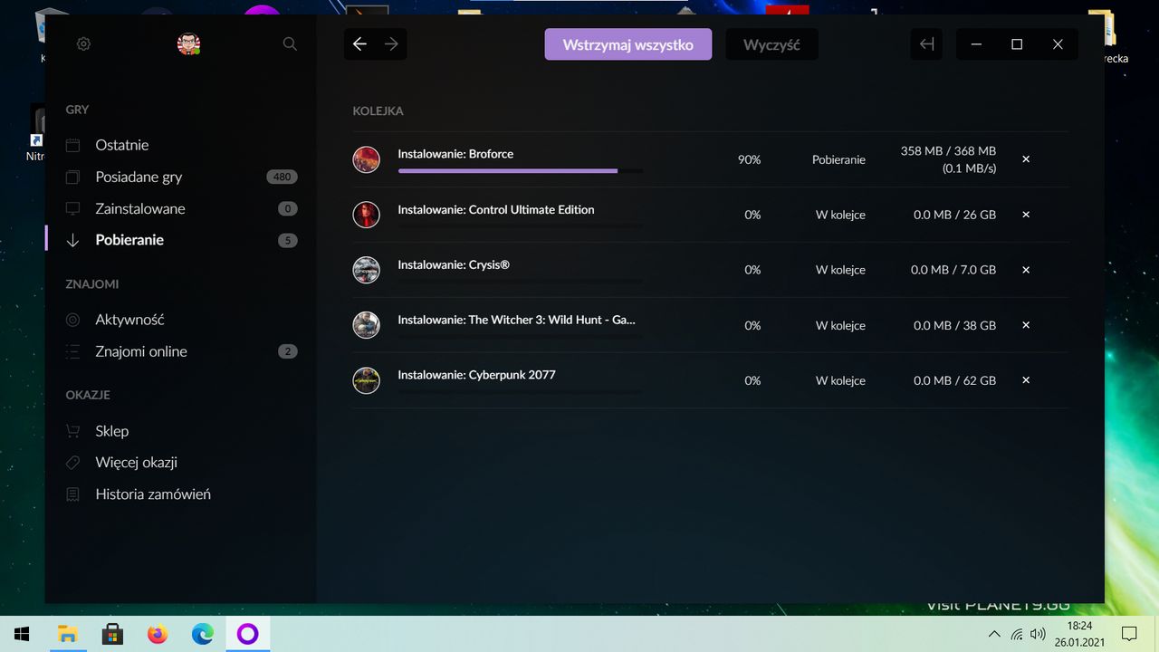Screen dimensions: 1159x652
Task: Click the Posiadane gry library icon
Action: pyautogui.click(x=73, y=177)
